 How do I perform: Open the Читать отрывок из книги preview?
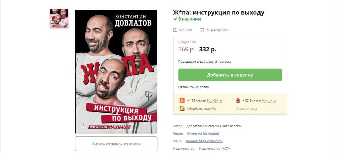coord(116,144)
